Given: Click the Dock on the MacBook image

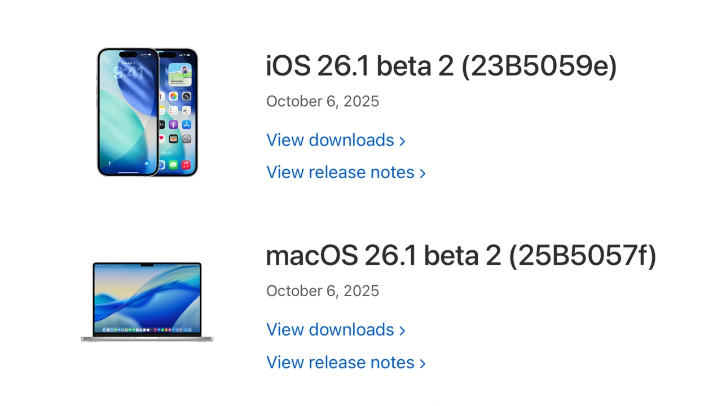Looking at the screenshot, I should pos(147,329).
